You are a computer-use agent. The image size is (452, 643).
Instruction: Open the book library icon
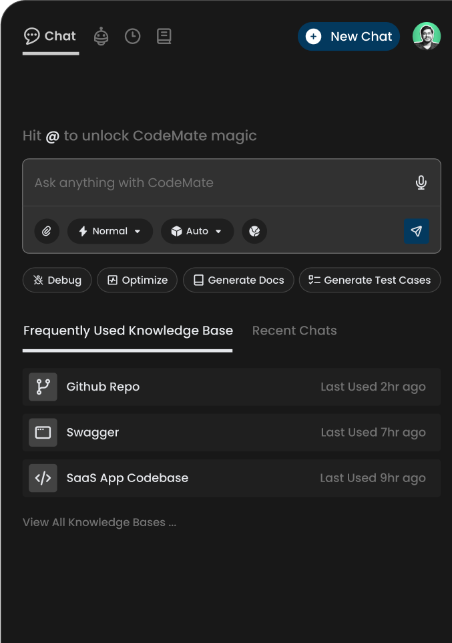(164, 36)
